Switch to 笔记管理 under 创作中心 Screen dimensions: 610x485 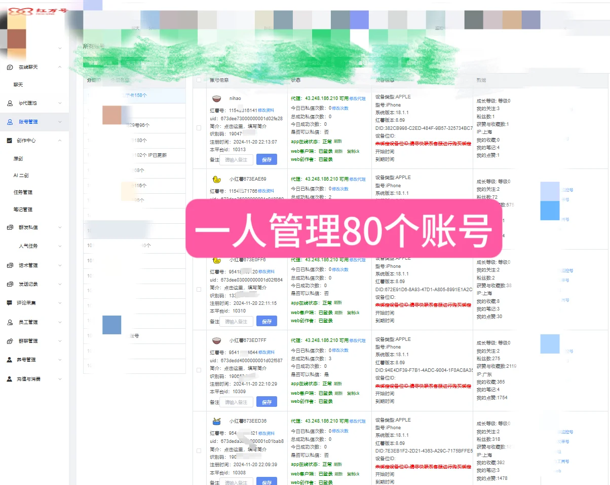tap(22, 209)
